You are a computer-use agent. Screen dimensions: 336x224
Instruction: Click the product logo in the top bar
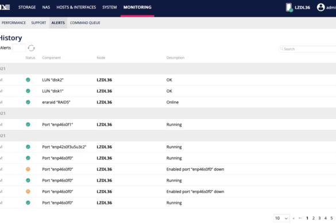coord(5,7)
